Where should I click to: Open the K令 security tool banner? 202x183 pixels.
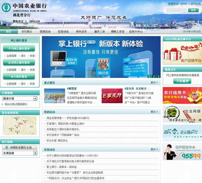click(x=182, y=133)
